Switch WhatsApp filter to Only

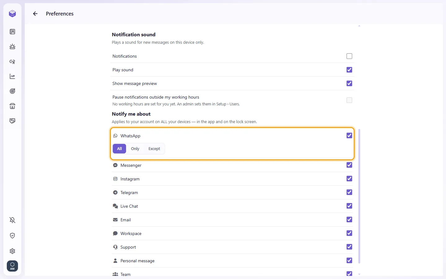click(135, 149)
